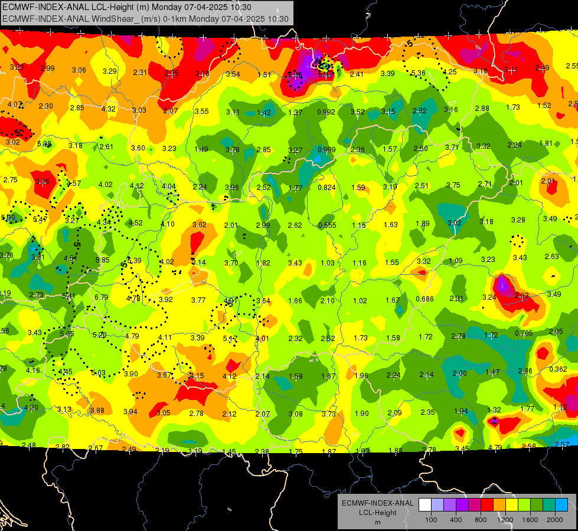Click the legend scale value 800
578x531 pixels.
tap(481, 520)
